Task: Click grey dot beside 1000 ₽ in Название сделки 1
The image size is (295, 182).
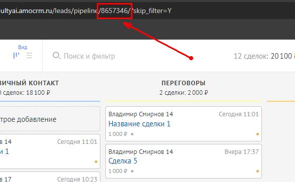Action: 132,134
